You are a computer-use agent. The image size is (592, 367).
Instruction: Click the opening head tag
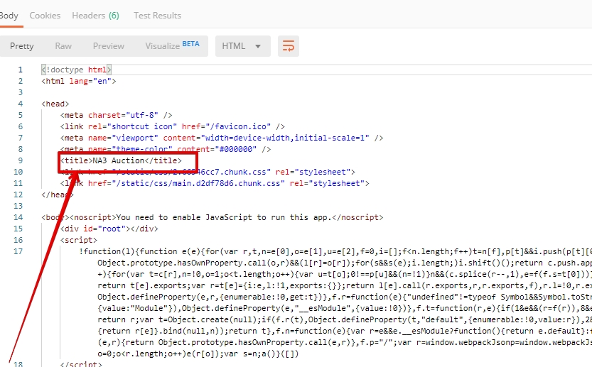coord(55,104)
